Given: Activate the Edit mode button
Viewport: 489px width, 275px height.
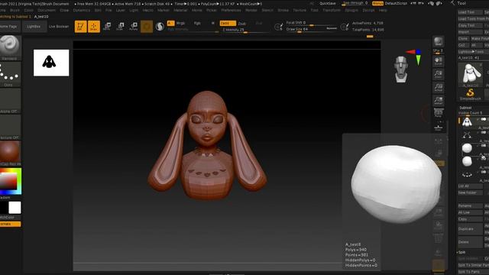Looking at the screenshot, I should (80, 27).
